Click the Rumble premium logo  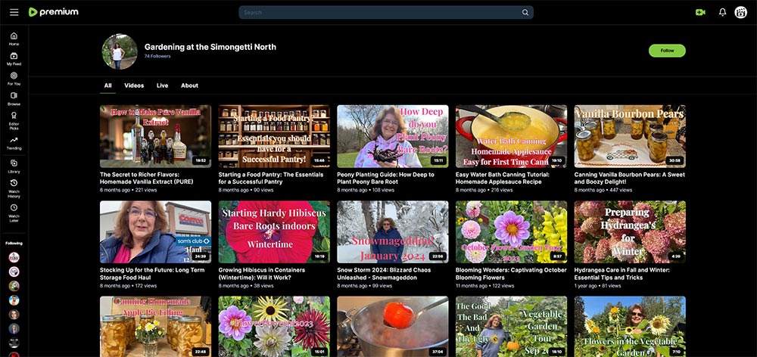pos(53,12)
